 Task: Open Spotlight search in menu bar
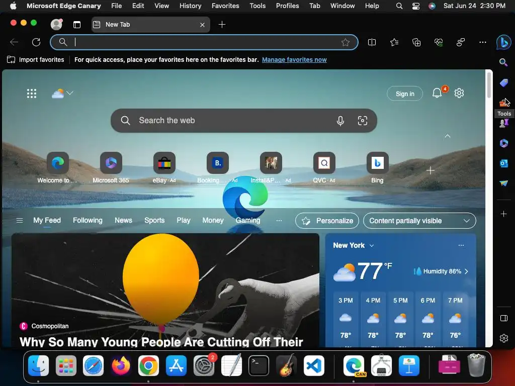(x=399, y=6)
